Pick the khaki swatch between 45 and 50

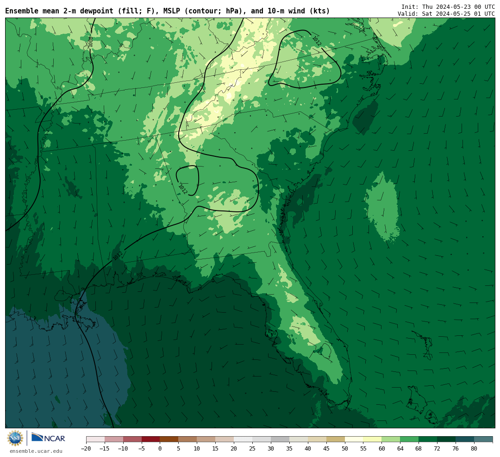336,439
